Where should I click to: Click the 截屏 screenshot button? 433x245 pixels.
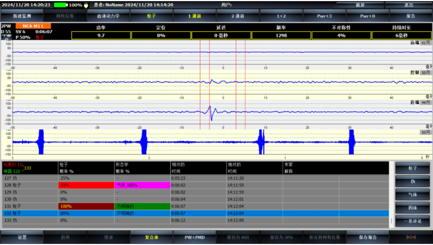pos(360,5)
